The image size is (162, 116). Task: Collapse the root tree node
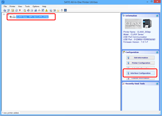pyautogui.click(x=4, y=14)
